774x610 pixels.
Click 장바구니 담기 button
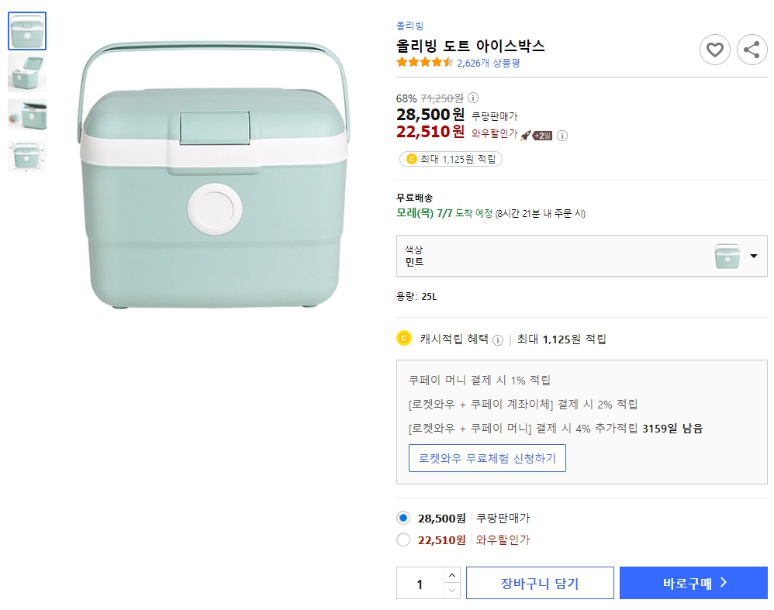540,583
